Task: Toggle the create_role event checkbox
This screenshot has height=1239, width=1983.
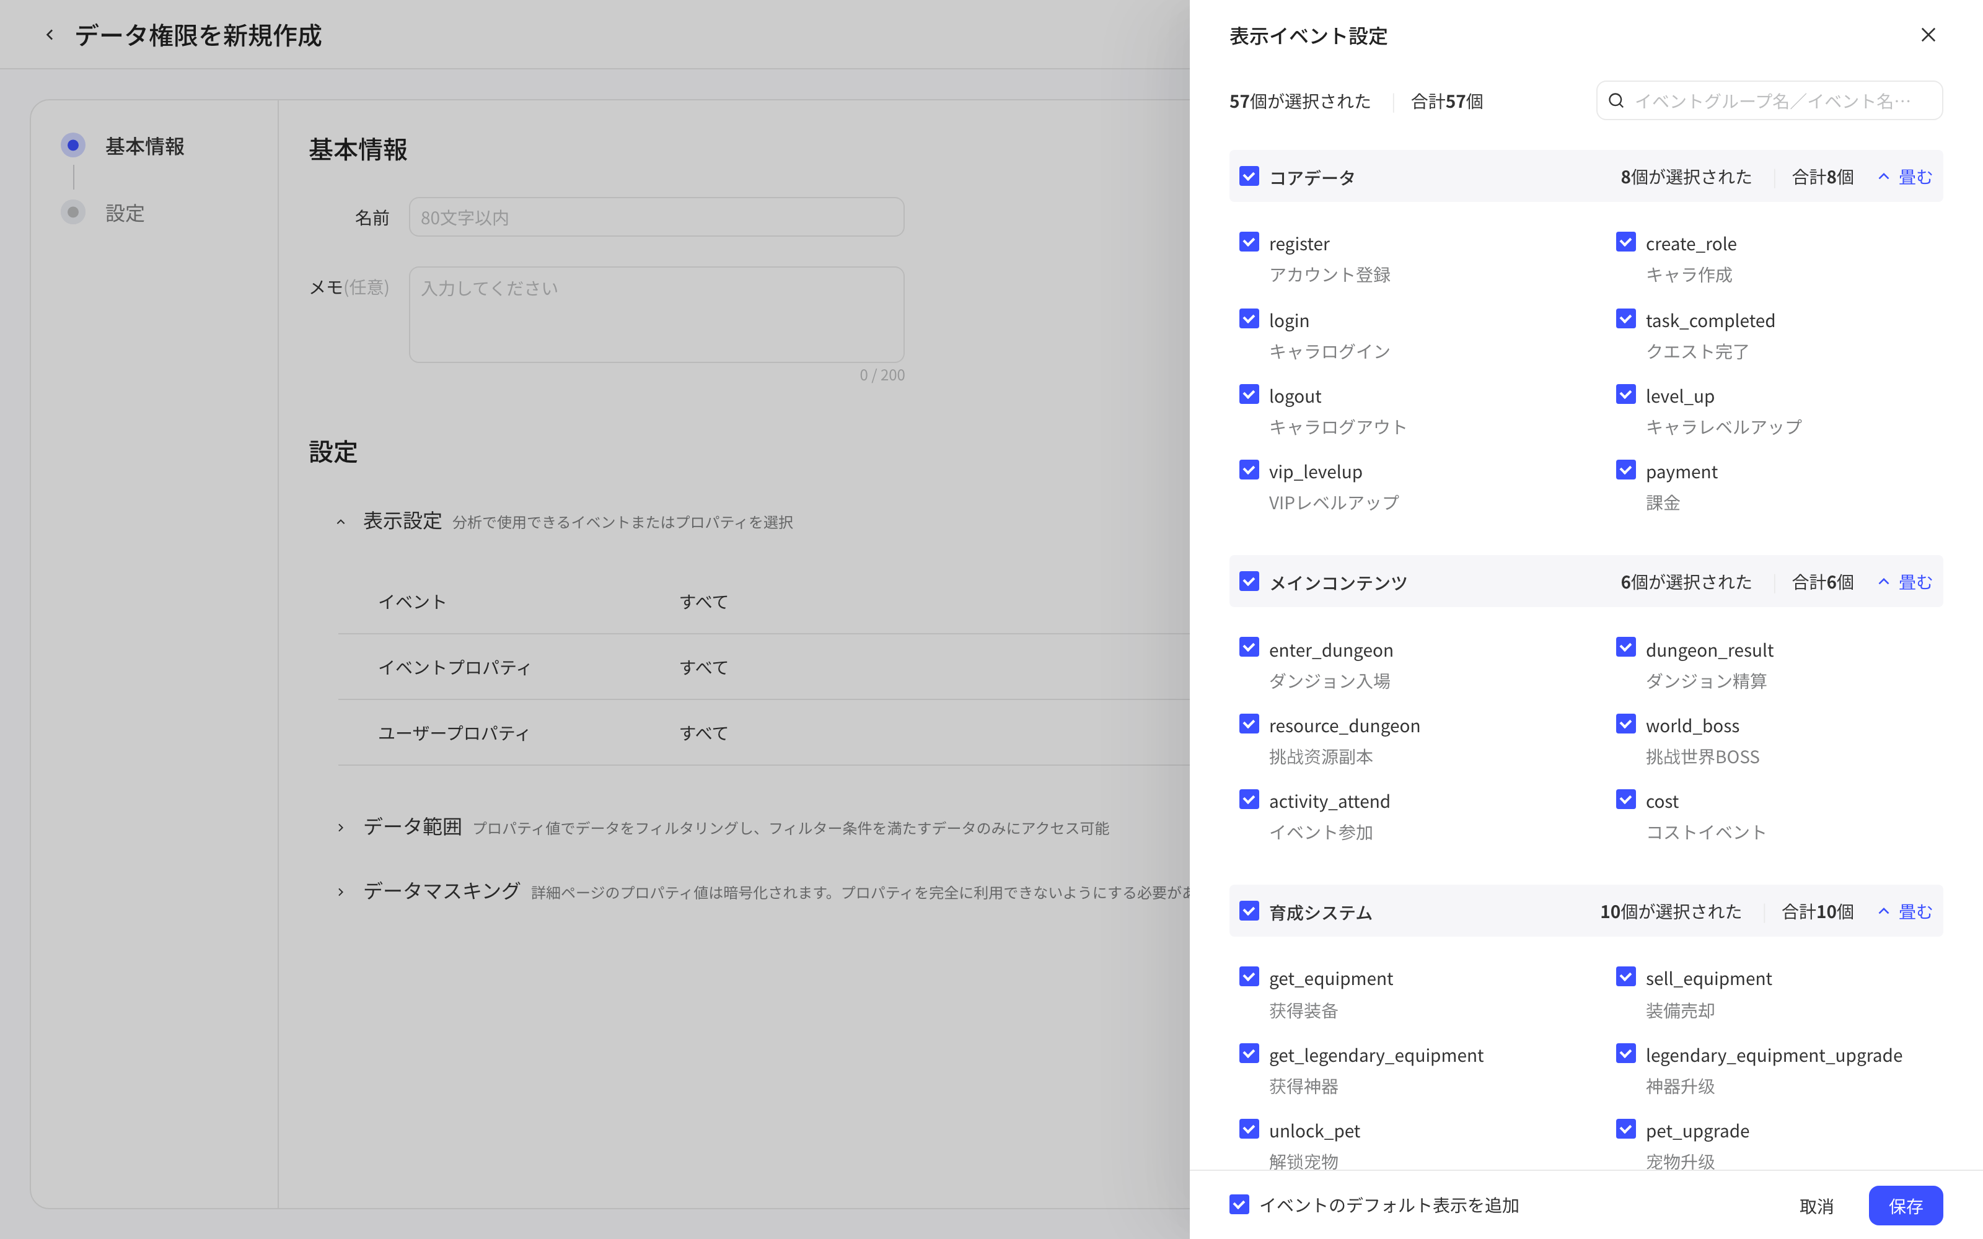Action: tap(1625, 242)
